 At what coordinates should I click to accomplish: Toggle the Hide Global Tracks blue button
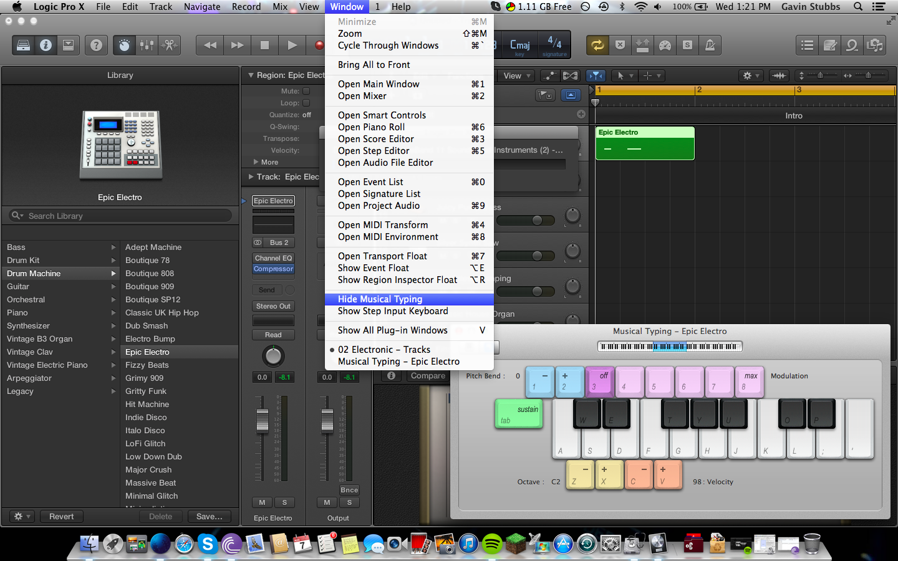(x=571, y=95)
